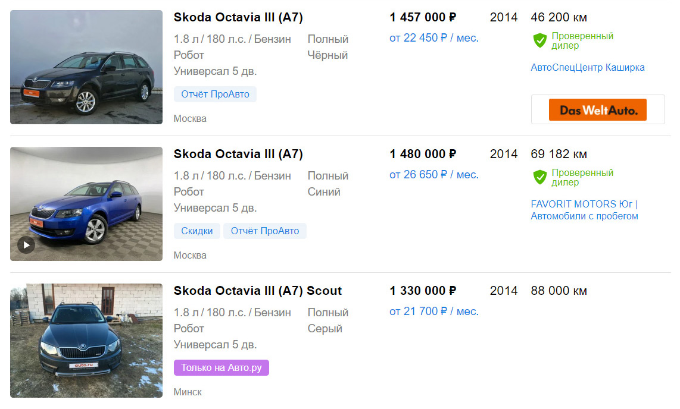The image size is (680, 409).
Task: Open dealer АвтоСпецЦентр Каширка link
Action: [588, 68]
